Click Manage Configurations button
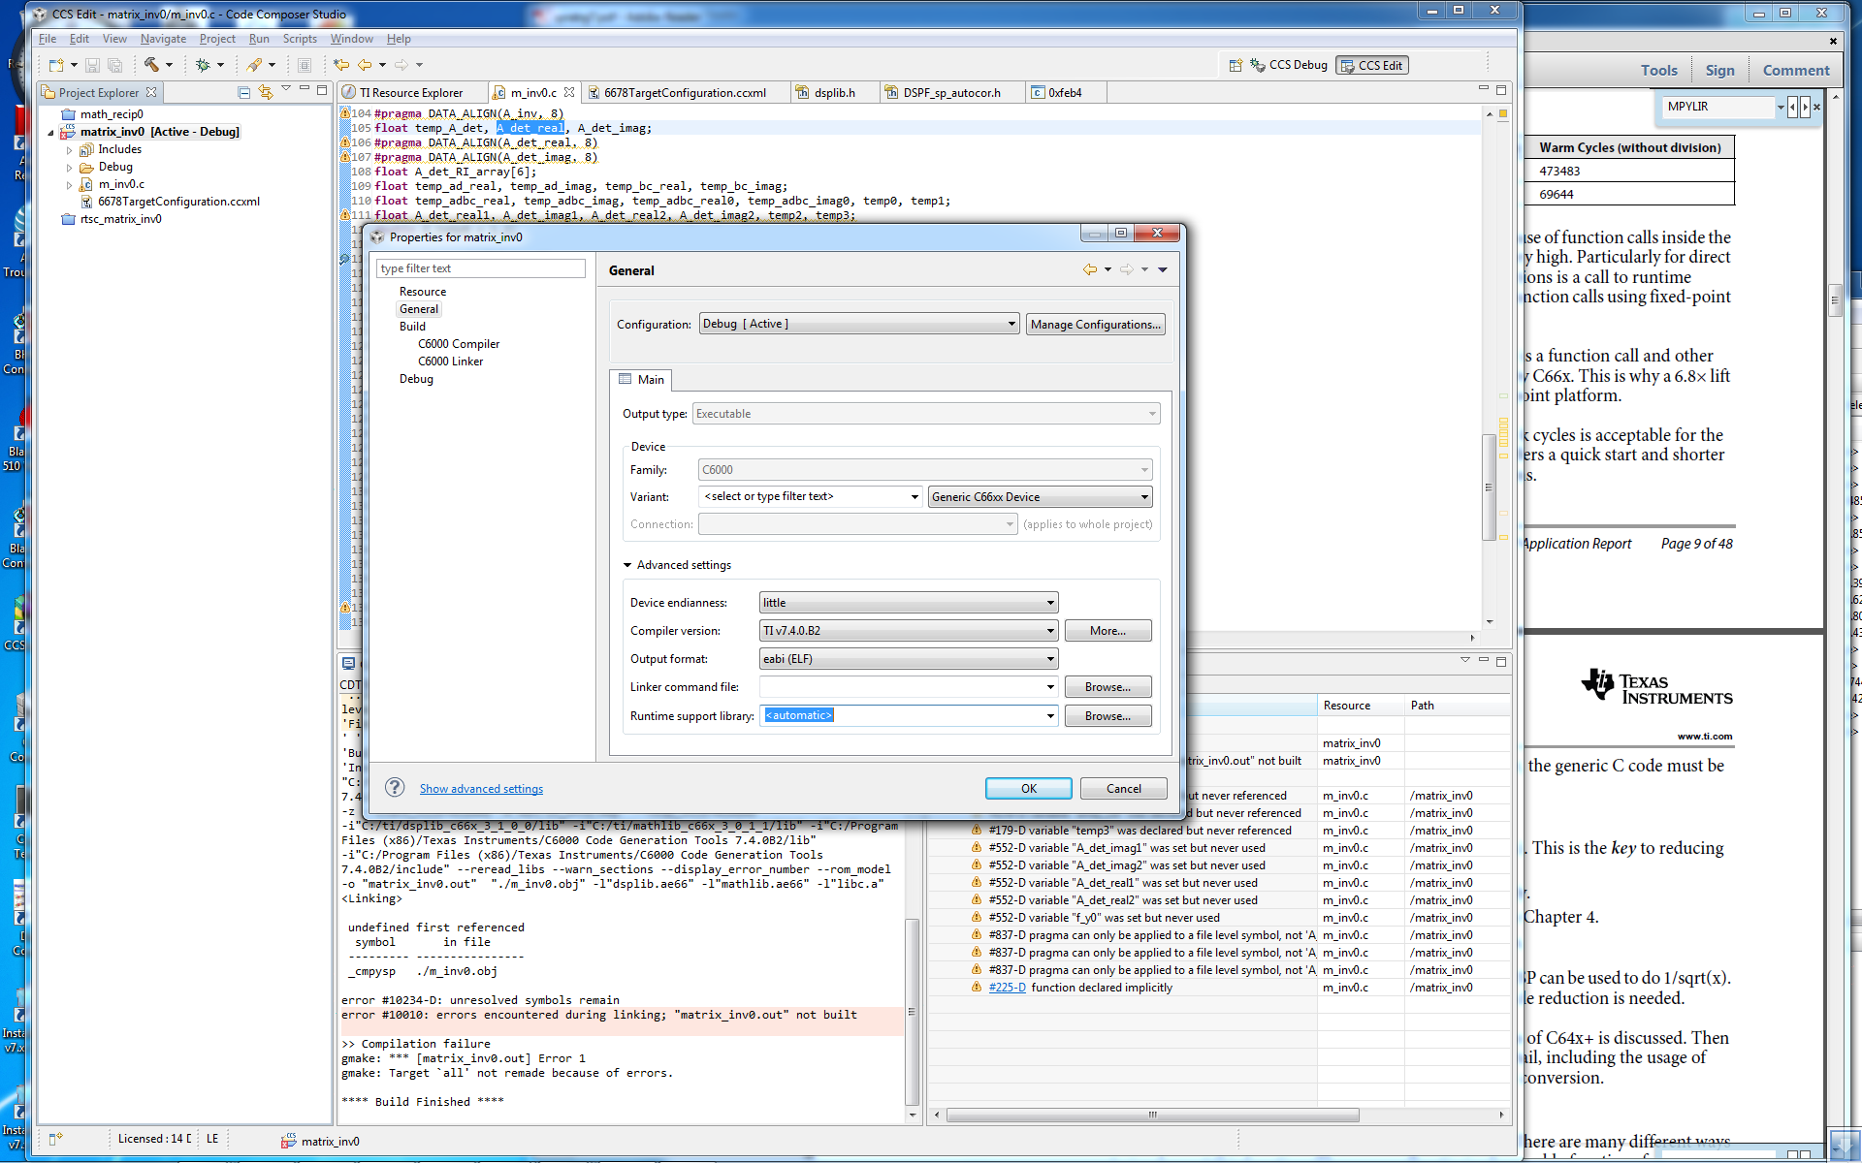Viewport: 1862px width, 1163px height. (x=1095, y=325)
